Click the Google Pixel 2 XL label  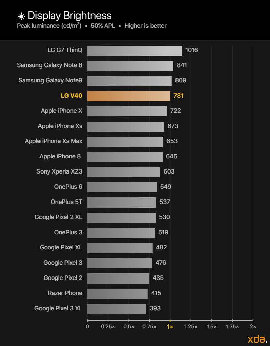point(58,217)
